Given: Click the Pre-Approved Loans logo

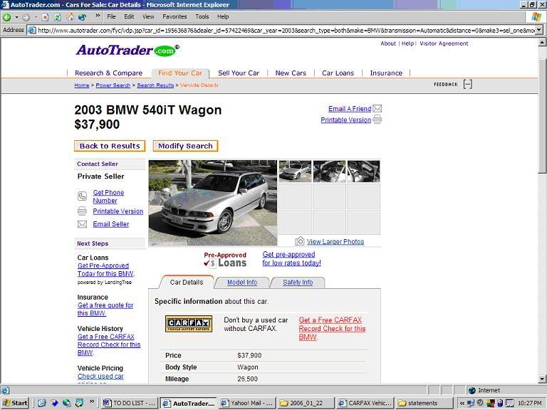Looking at the screenshot, I should [x=225, y=260].
